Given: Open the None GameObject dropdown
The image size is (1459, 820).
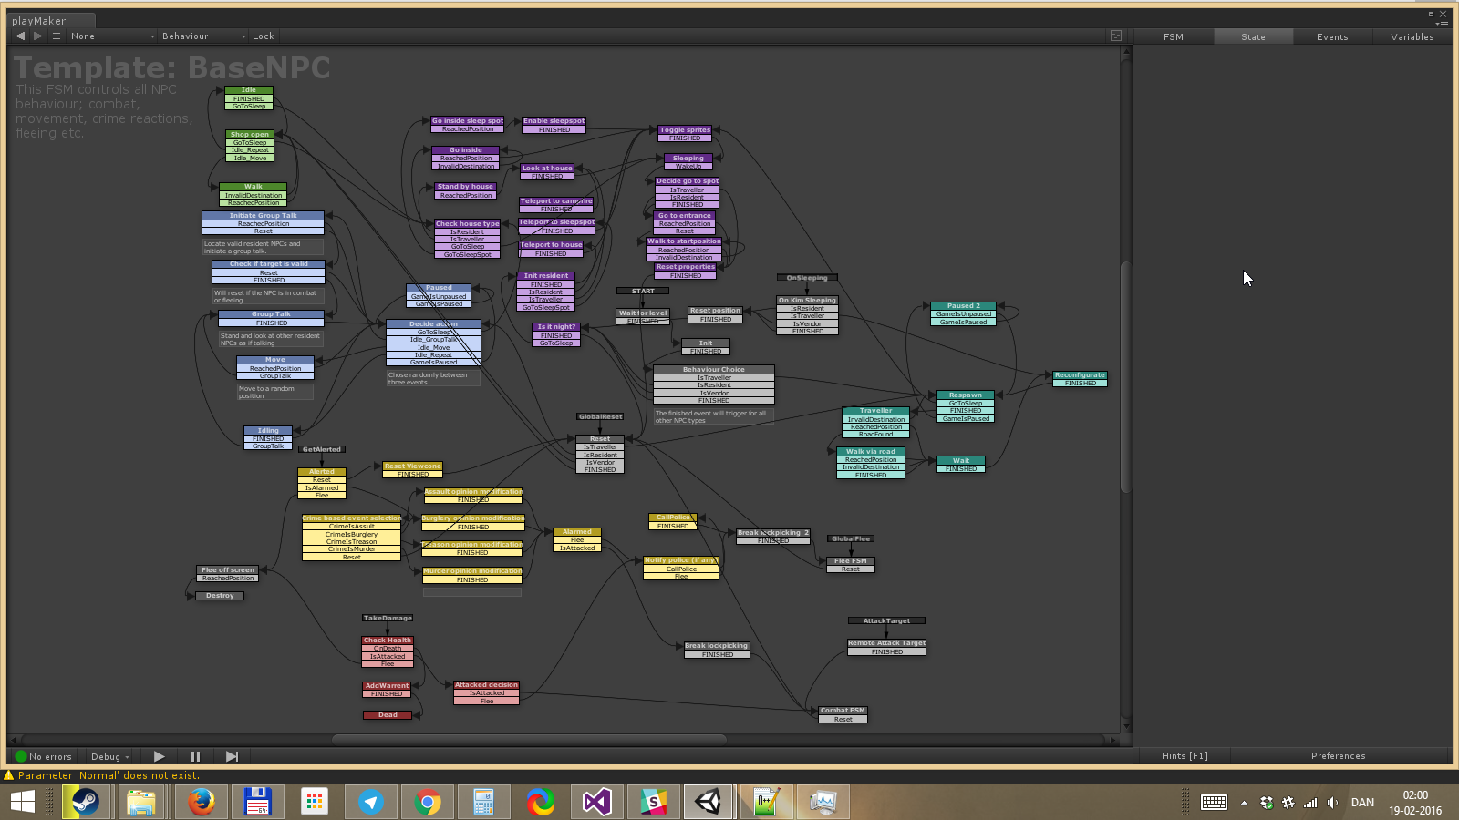Looking at the screenshot, I should click(111, 36).
